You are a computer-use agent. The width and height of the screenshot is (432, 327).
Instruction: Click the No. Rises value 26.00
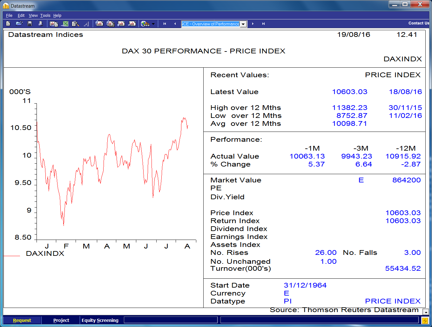click(x=326, y=253)
